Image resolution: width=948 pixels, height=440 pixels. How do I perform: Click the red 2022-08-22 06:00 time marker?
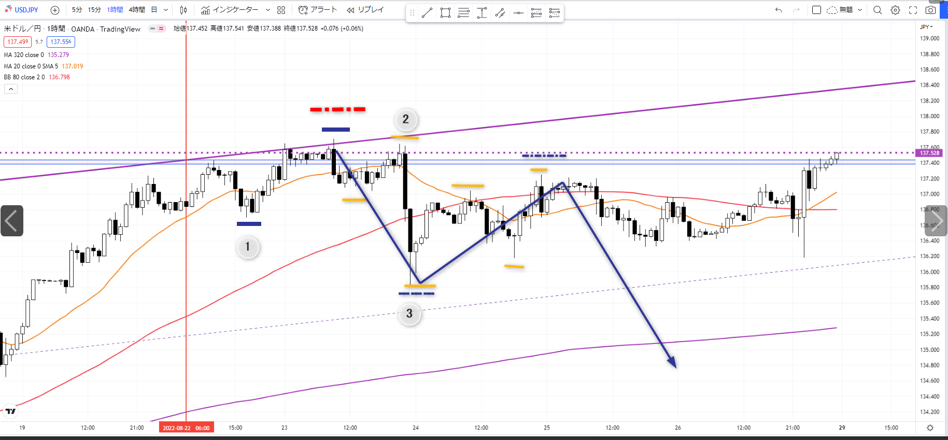pyautogui.click(x=186, y=428)
